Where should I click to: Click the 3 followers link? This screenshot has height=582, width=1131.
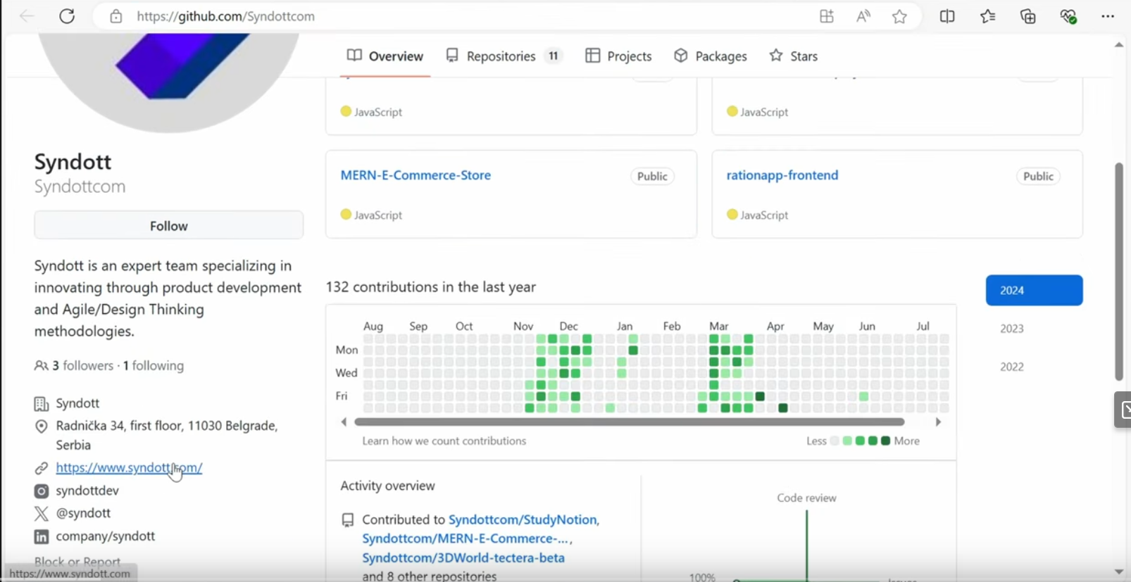point(83,366)
